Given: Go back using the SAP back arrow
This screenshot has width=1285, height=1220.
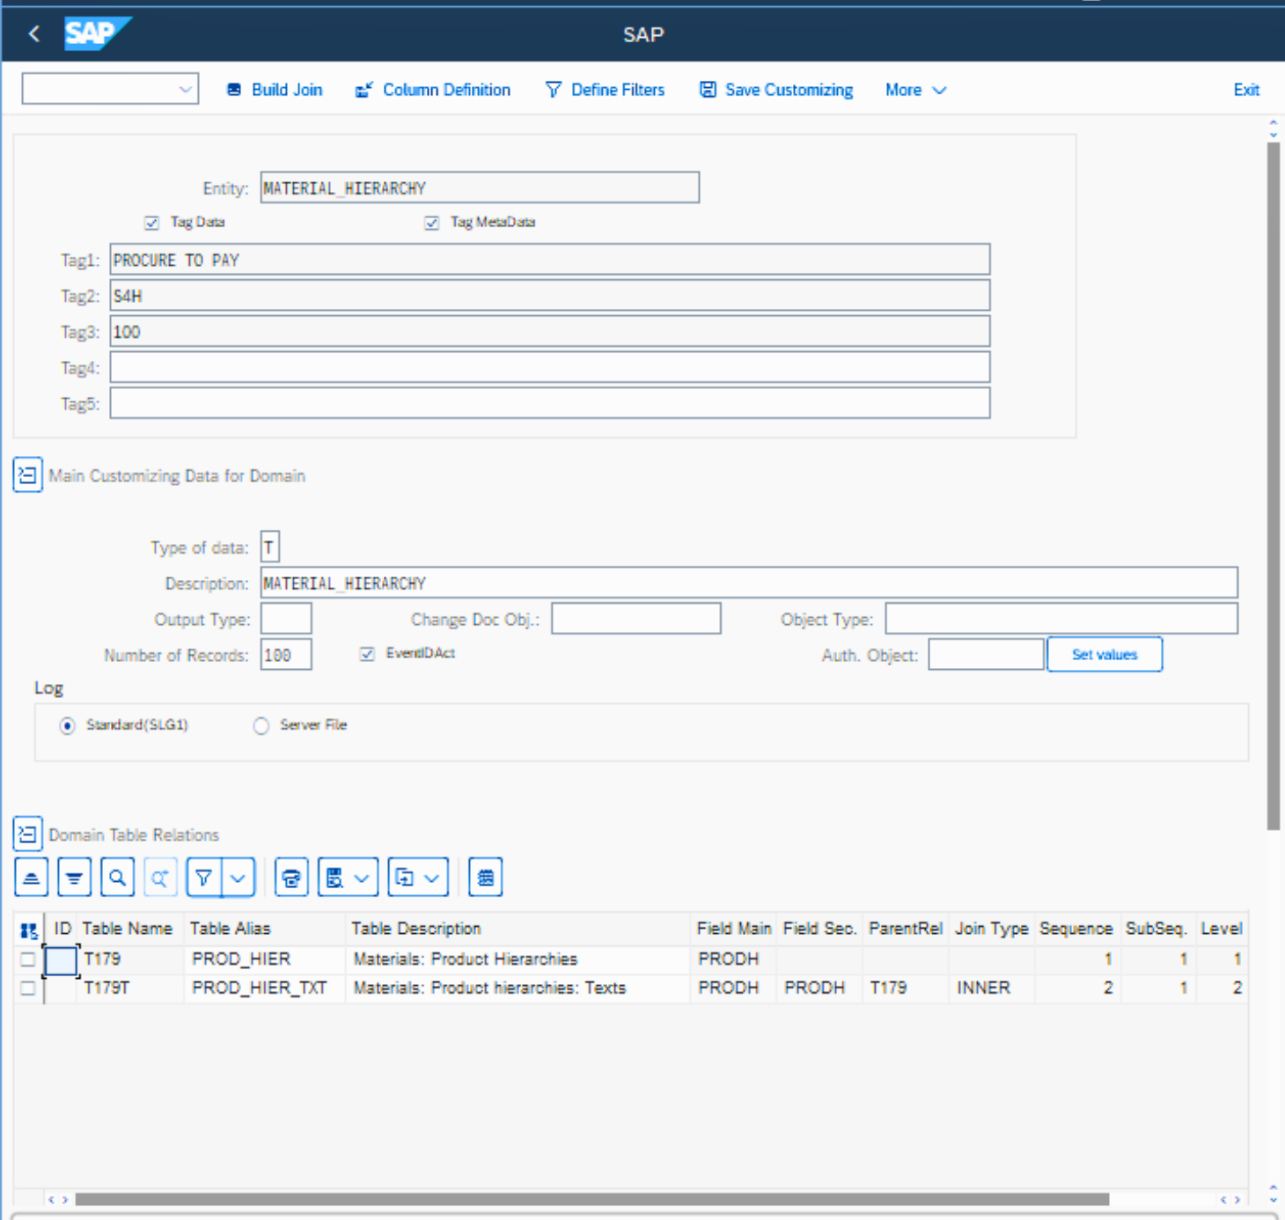Looking at the screenshot, I should (34, 34).
